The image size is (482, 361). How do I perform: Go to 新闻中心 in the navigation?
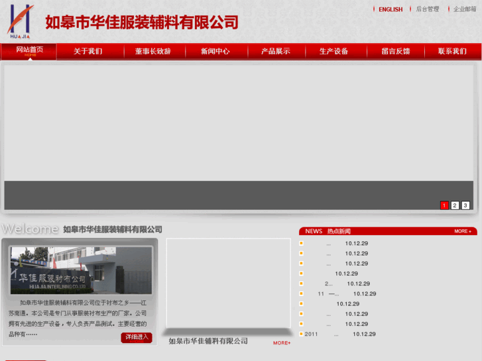pyautogui.click(x=215, y=51)
